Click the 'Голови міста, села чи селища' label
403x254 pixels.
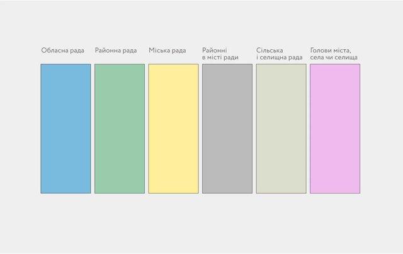tap(334, 54)
